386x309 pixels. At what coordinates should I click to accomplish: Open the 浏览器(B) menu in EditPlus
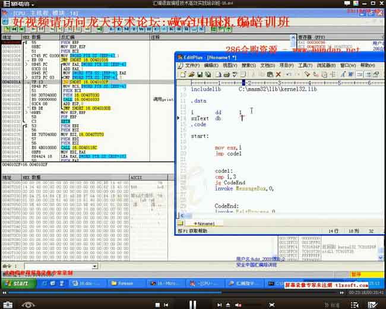[326, 65]
